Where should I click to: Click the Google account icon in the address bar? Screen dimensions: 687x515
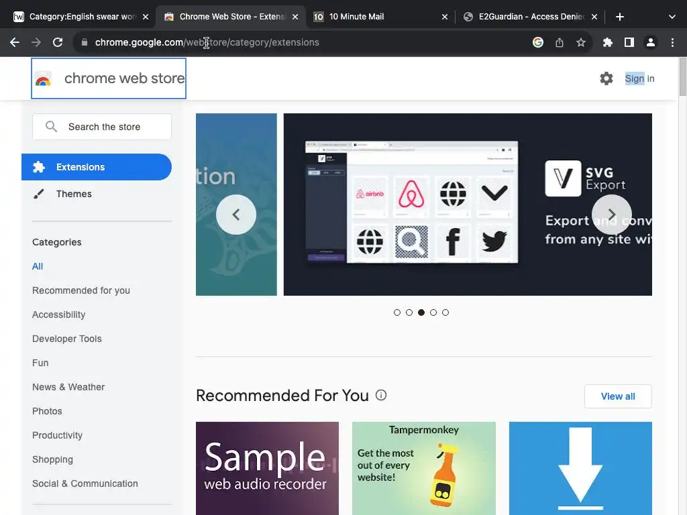pos(538,42)
